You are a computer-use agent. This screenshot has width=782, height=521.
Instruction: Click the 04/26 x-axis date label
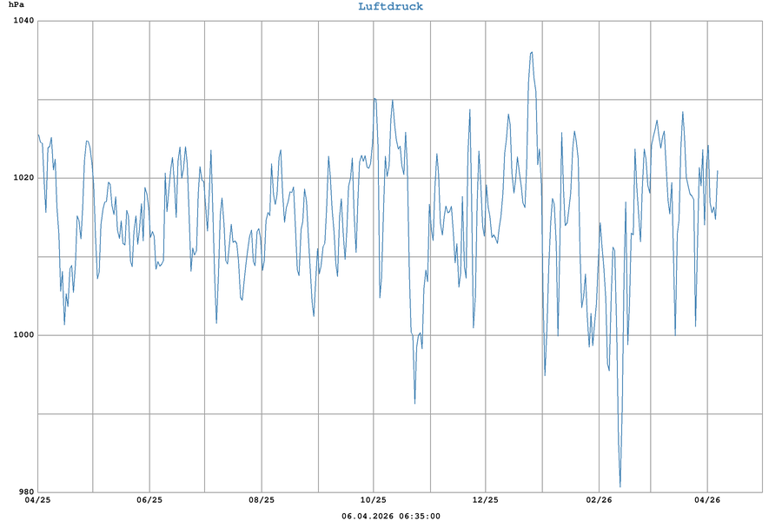click(708, 500)
